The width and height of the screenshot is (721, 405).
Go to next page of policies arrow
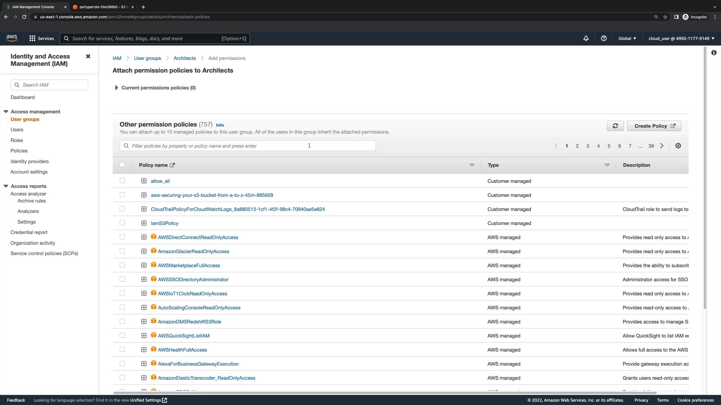point(662,146)
